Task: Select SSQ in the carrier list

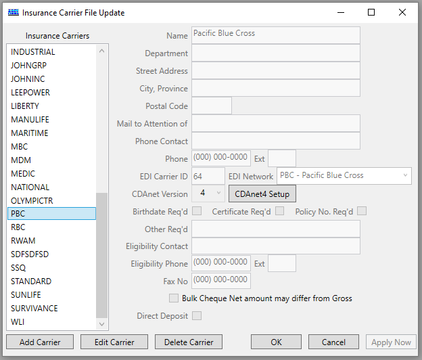Action: pos(51,268)
